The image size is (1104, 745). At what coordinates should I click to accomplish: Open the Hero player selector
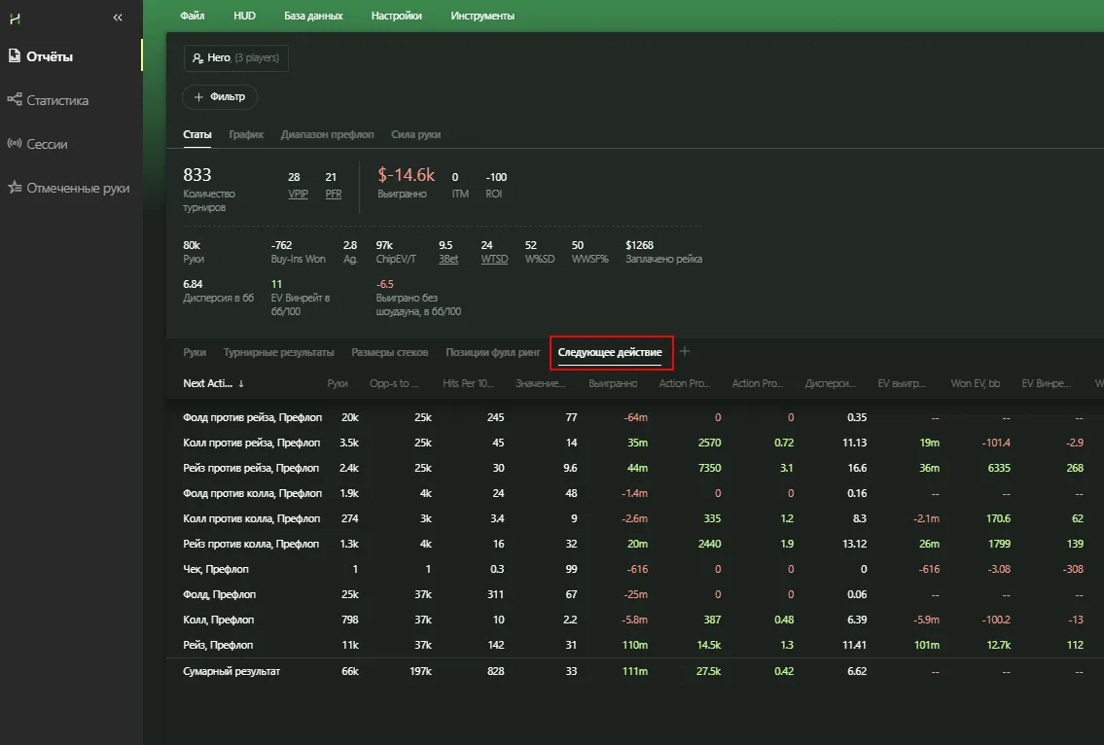pyautogui.click(x=236, y=57)
